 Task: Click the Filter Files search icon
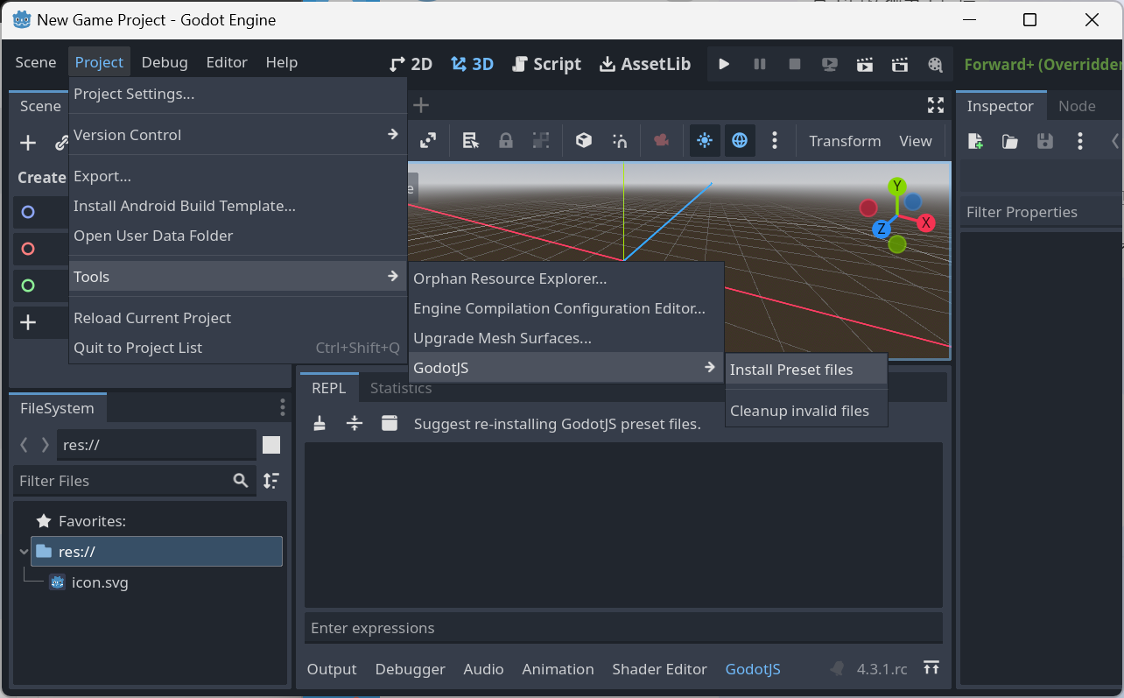[241, 480]
